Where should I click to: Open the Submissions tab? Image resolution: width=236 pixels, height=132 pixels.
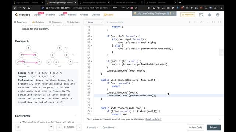73,22
